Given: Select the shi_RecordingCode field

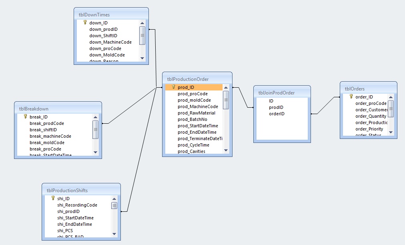Looking at the screenshot, I should point(77,205).
